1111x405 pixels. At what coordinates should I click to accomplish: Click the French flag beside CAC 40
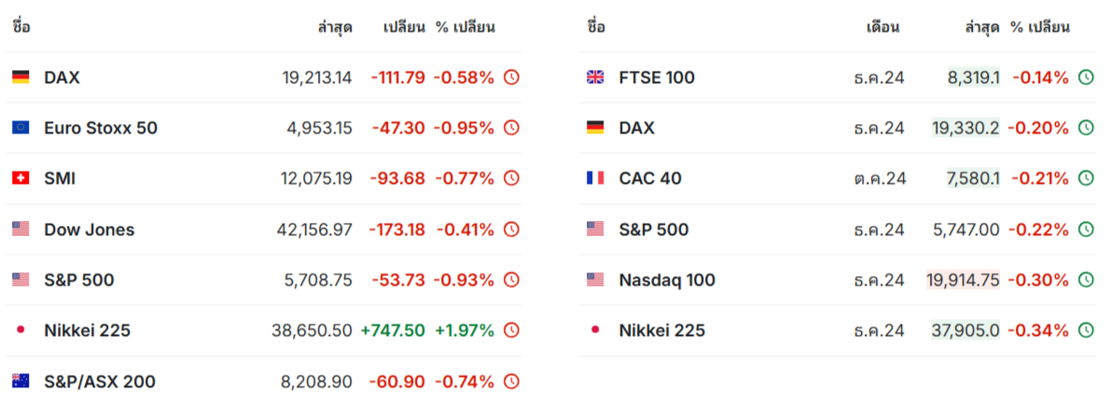coord(595,178)
